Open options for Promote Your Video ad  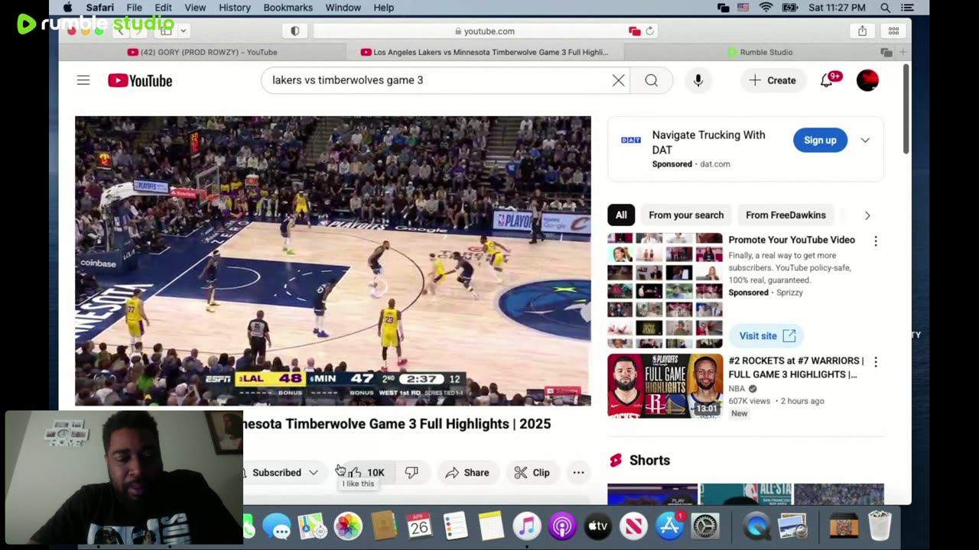876,241
